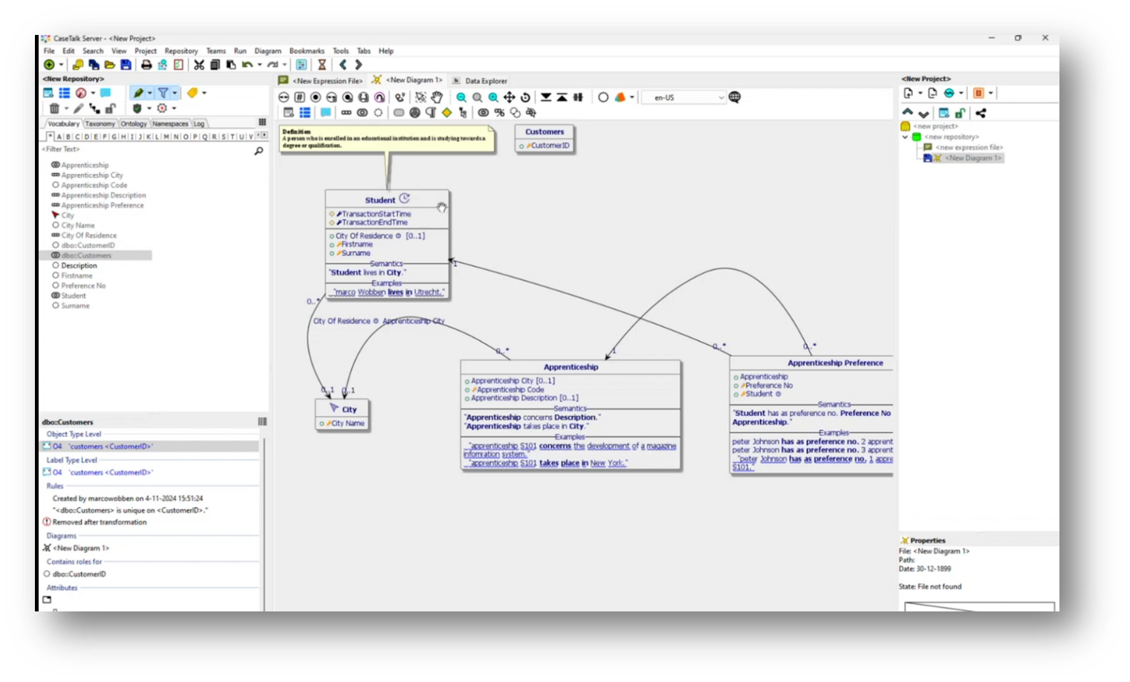Switch to the Ontology tab
Screen dimensions: 1130x682
(x=134, y=124)
